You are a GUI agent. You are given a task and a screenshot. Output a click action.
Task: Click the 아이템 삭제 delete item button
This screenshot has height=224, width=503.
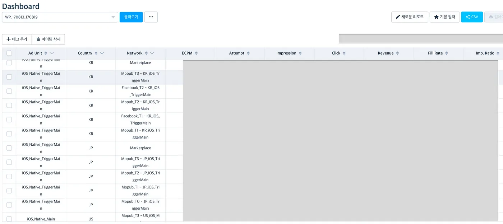coord(49,39)
